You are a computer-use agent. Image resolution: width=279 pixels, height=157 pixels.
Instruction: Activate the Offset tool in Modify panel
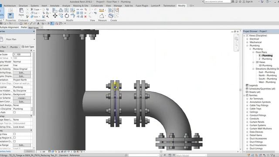(61, 10)
